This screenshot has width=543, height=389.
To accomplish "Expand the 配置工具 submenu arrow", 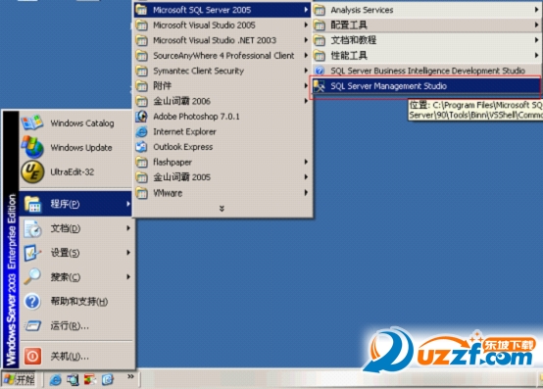I will coord(536,24).
